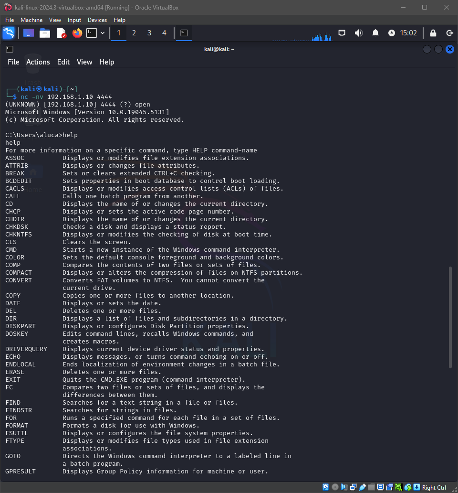The image size is (458, 493).
Task: Open the file manager folder icon
Action: click(45, 33)
